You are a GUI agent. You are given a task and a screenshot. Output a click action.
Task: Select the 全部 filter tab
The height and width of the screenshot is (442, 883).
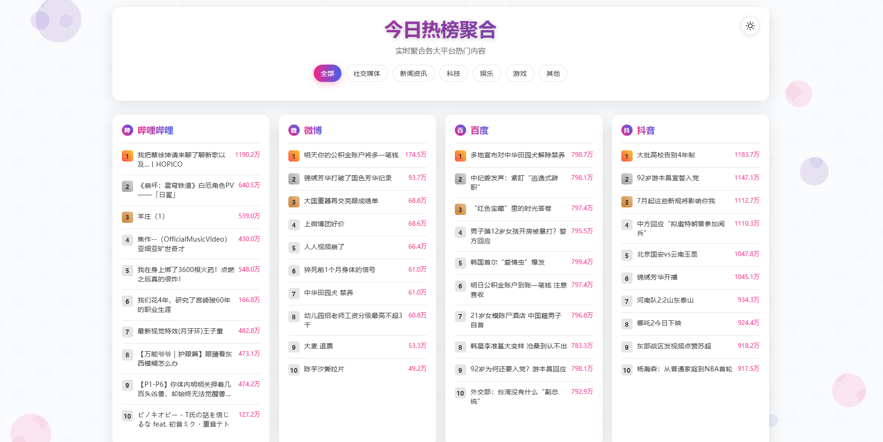pyautogui.click(x=327, y=74)
